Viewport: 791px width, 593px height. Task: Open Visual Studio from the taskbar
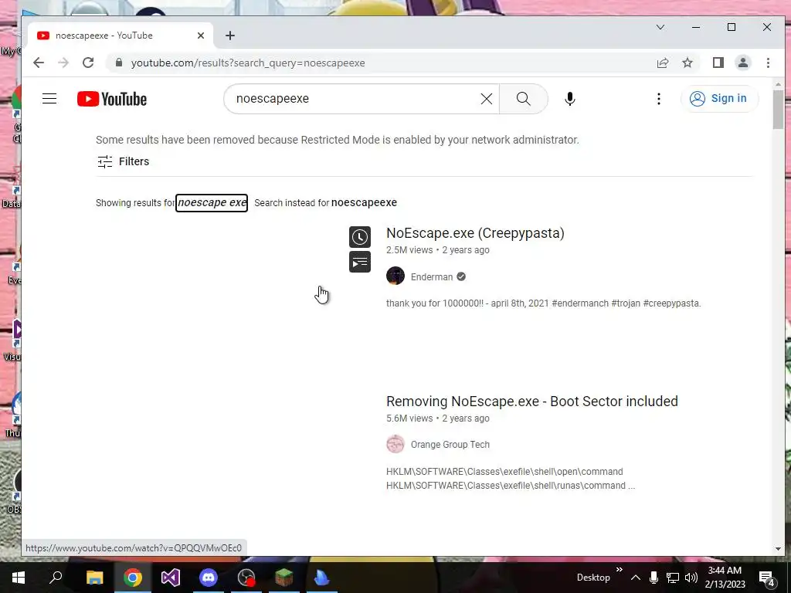click(171, 578)
